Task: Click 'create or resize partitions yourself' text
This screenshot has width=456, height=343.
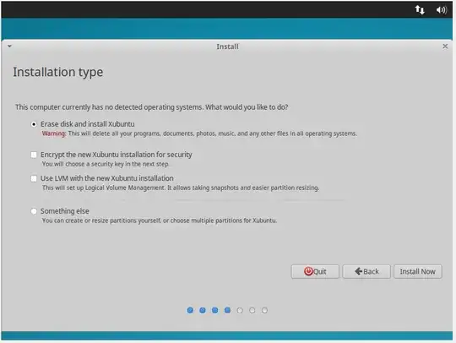Action: (160, 220)
